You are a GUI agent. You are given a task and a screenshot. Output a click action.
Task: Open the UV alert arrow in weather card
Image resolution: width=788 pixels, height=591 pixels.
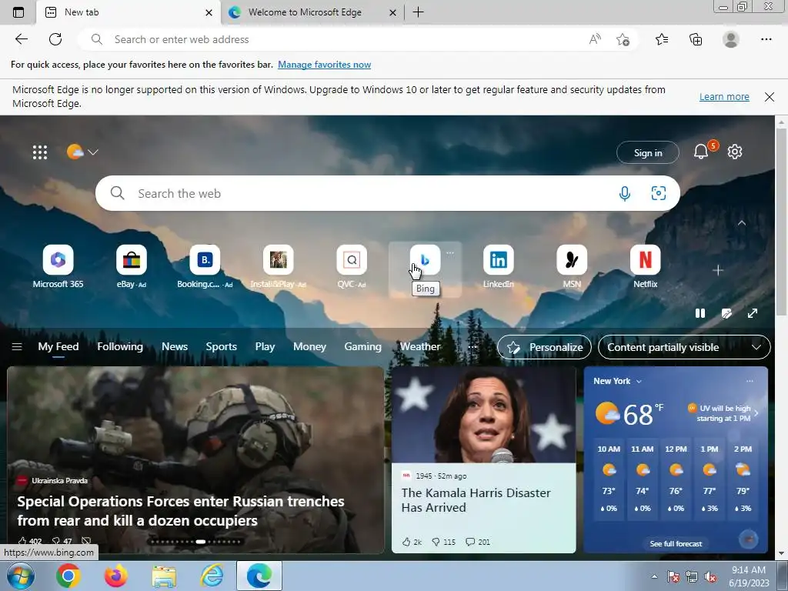(x=756, y=413)
